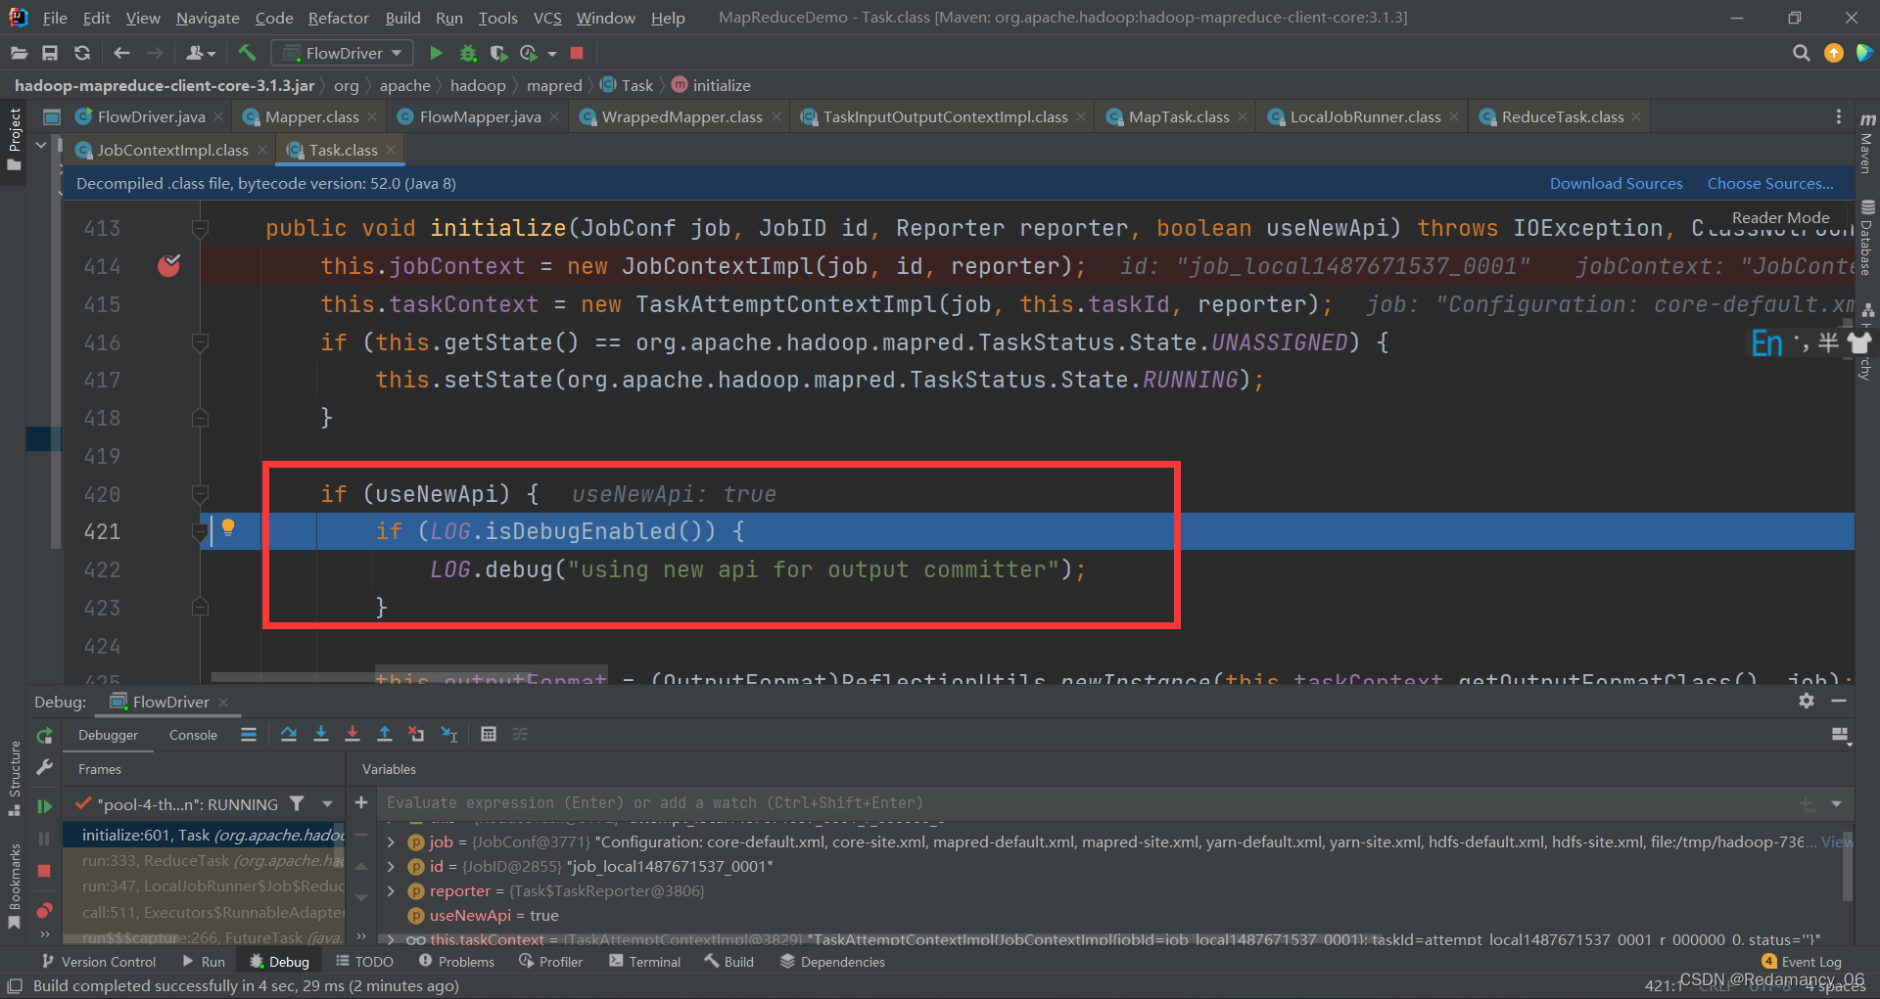Click Step Out in debugger toolbar
This screenshot has height=999, width=1880.
[x=385, y=734]
